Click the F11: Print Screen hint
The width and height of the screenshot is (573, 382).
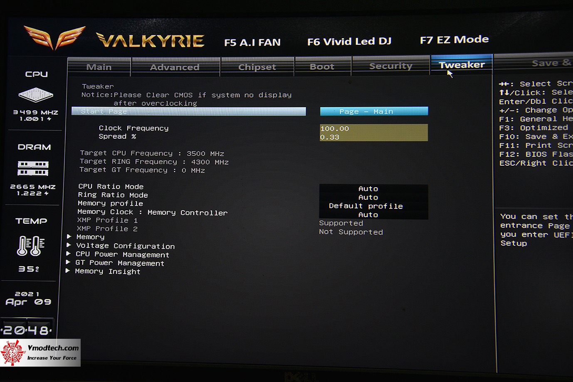click(536, 145)
